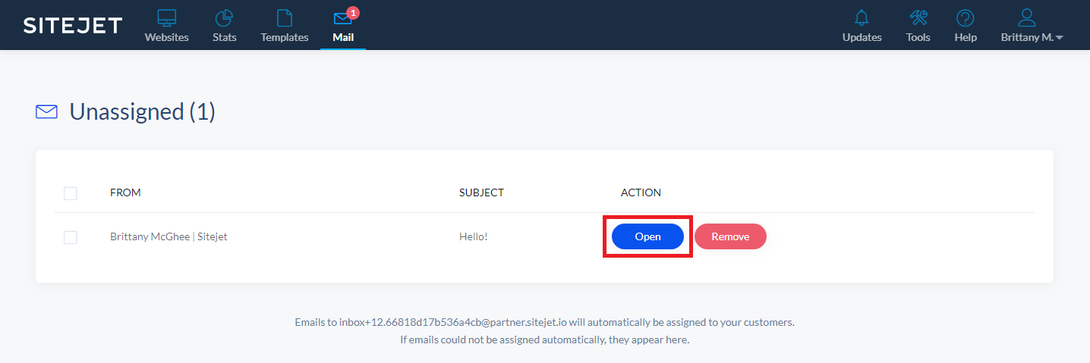Toggle the select-all checkbox in header
Viewport: 1090px width, 363px height.
click(71, 193)
